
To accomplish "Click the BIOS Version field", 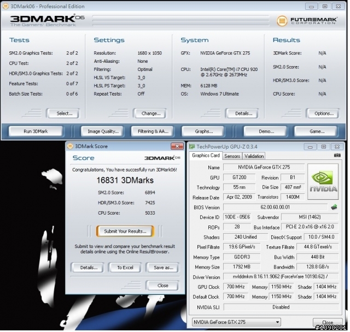I will coord(275,207).
